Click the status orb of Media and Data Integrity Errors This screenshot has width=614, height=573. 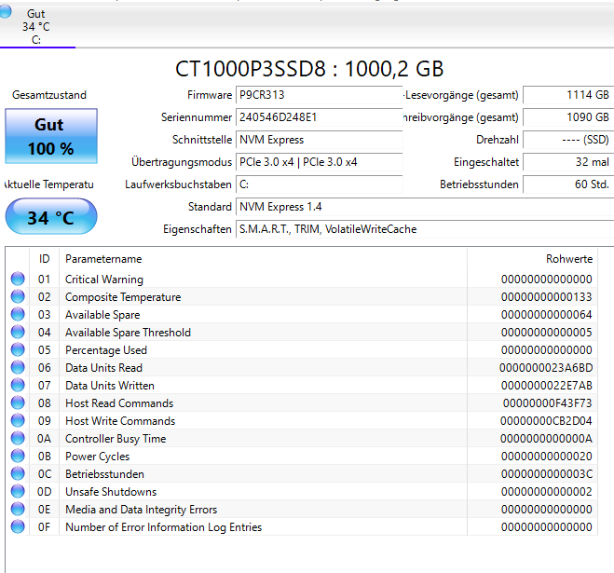(18, 509)
